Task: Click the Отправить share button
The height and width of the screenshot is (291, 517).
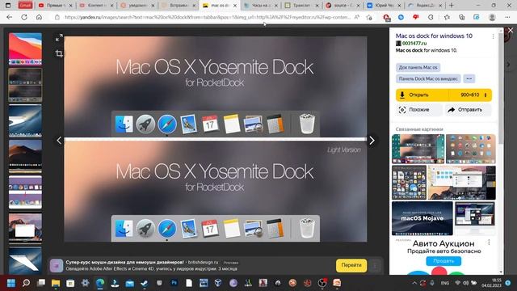Action: (x=469, y=110)
